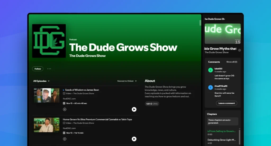The width and height of the screenshot is (271, 146).
Task: Click the explicit icon beside Nov 15
Action: pos(64,103)
